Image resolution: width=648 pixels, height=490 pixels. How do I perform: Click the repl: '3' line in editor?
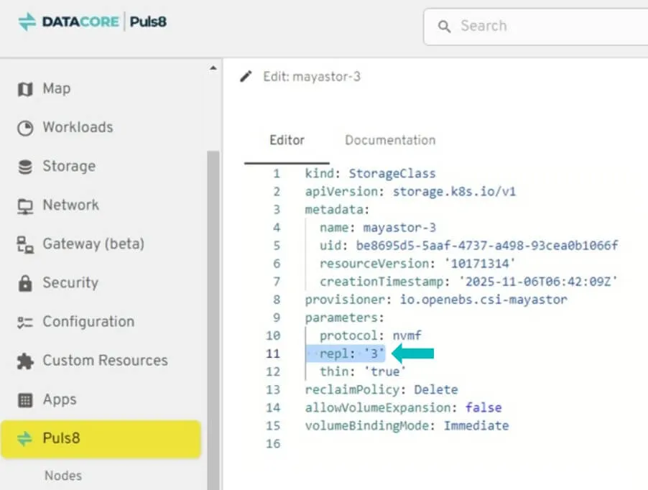point(352,353)
